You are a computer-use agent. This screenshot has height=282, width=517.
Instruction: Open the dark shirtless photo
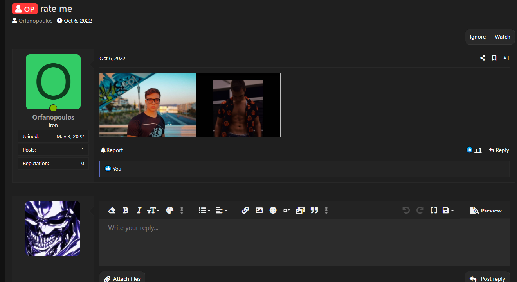238,105
